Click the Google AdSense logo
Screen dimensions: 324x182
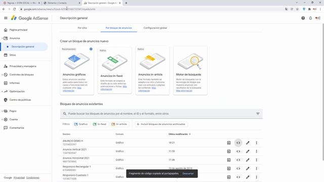29,18
